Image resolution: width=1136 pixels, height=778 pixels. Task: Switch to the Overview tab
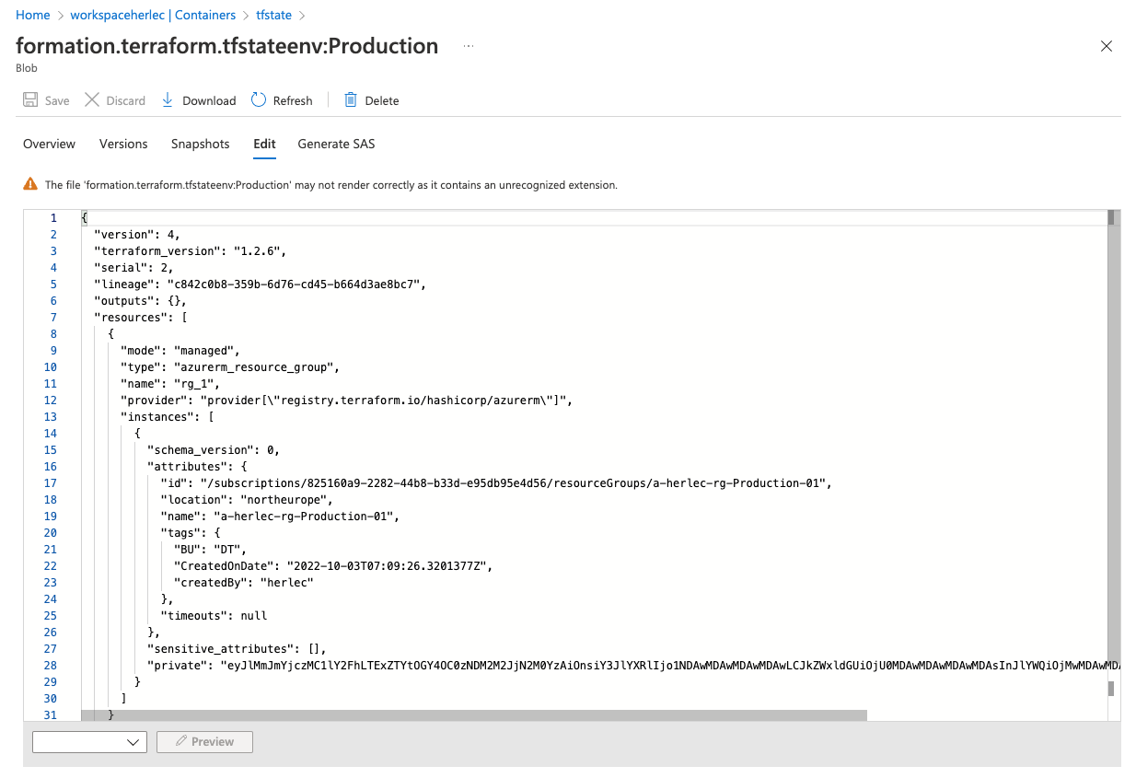(x=49, y=144)
